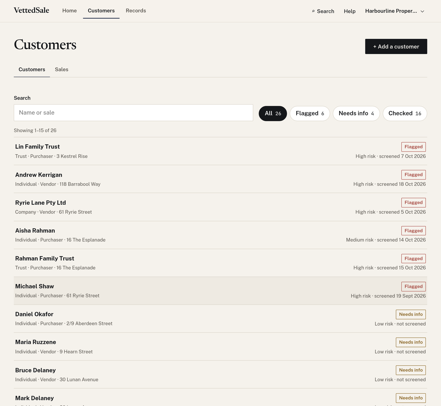Open Aisha Rahman's customer entry
The height and width of the screenshot is (406, 441).
(x=220, y=235)
